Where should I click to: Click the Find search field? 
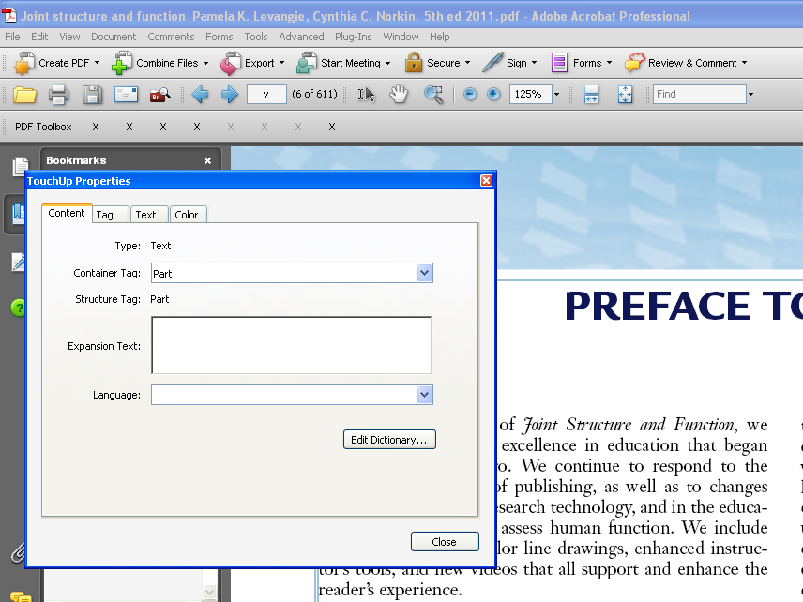click(699, 94)
